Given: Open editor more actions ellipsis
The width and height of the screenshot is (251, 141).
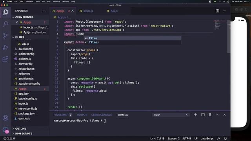Looking at the screenshot, I should [224, 11].
